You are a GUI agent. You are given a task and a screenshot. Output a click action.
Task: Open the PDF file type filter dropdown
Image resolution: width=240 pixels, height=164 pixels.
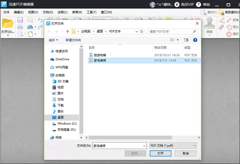[194, 146]
